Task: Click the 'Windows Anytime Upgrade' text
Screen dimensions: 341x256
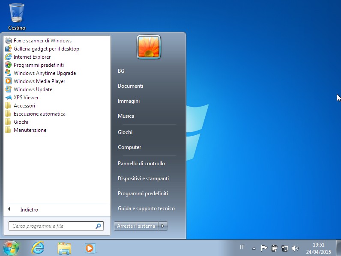Action: [45, 73]
